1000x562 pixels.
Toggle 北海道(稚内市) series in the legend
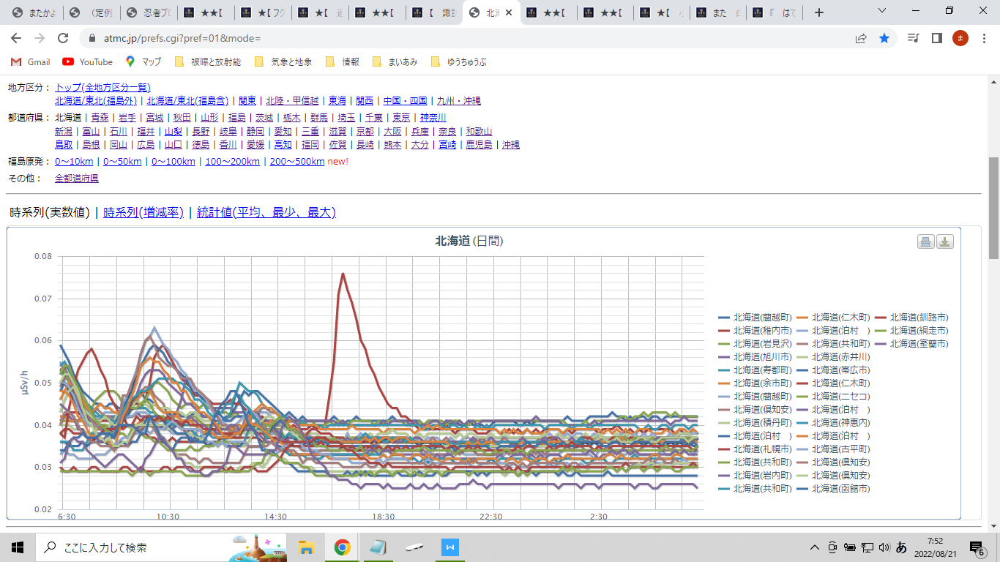755,331
